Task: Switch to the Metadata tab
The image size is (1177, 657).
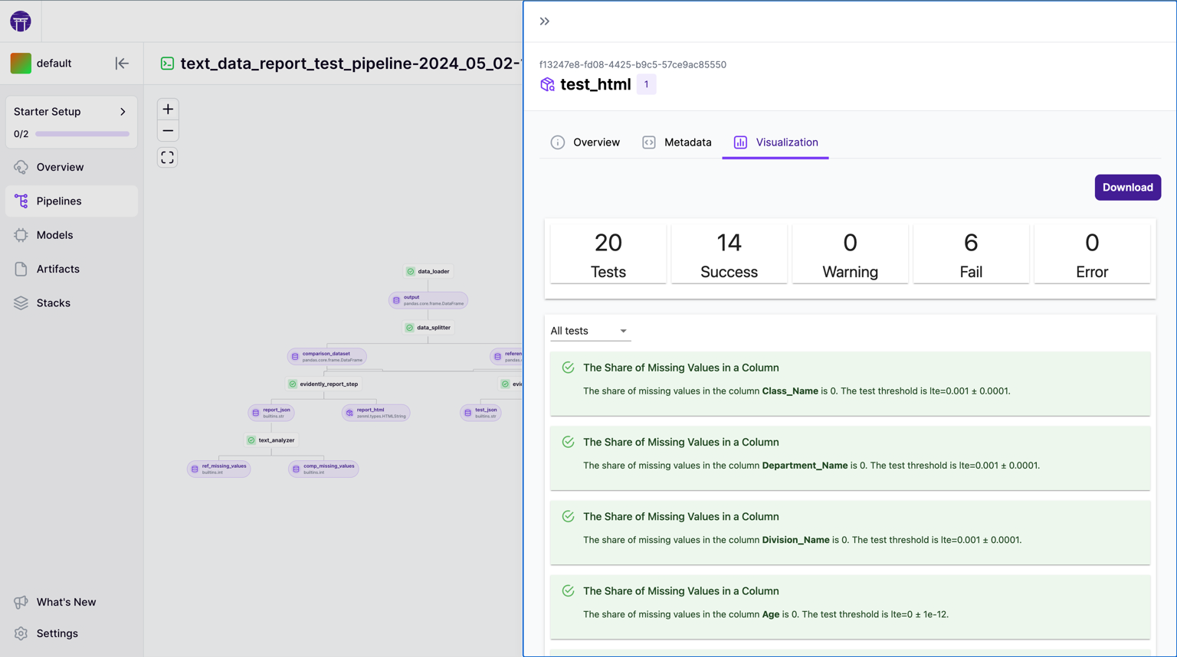Action: (677, 142)
